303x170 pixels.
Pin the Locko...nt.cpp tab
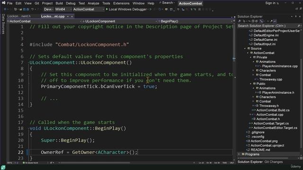pyautogui.click(x=68, y=17)
